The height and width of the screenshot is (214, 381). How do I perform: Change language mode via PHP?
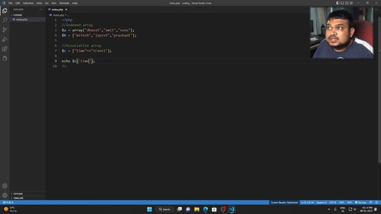[349, 202]
